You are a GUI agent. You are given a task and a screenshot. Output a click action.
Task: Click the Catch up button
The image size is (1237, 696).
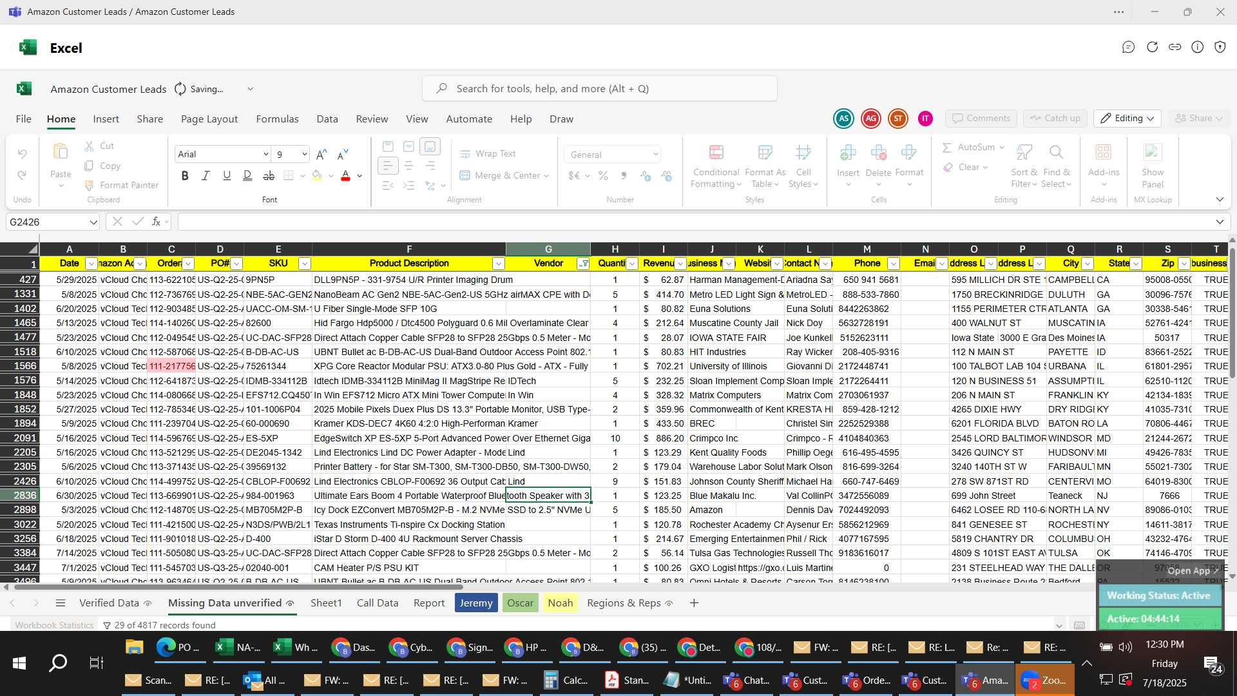(1055, 119)
